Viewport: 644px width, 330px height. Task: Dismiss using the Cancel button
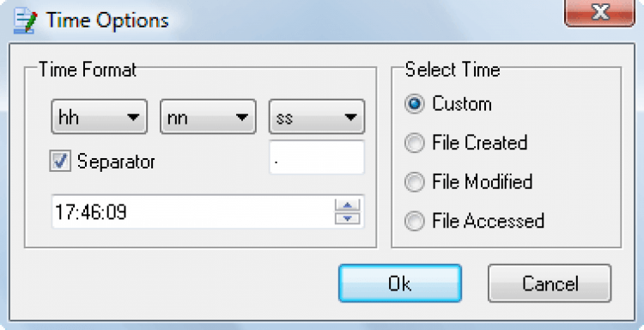[550, 283]
